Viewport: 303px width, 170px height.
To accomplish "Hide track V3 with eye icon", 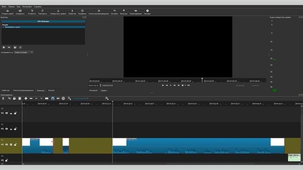I will click(x=7, y=113).
